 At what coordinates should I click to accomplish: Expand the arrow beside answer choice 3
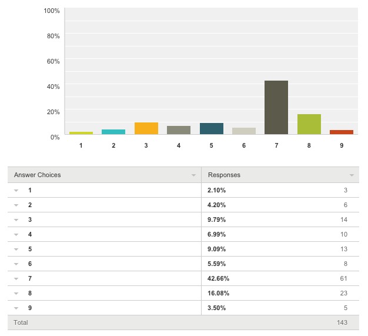(16, 219)
